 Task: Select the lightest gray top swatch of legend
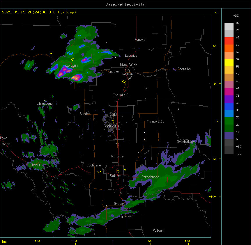(229, 26)
